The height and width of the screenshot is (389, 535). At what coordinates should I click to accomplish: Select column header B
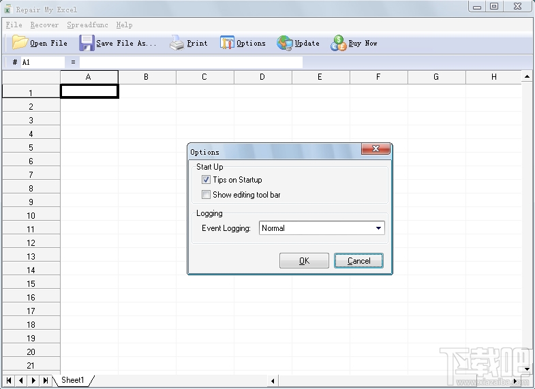(x=147, y=77)
